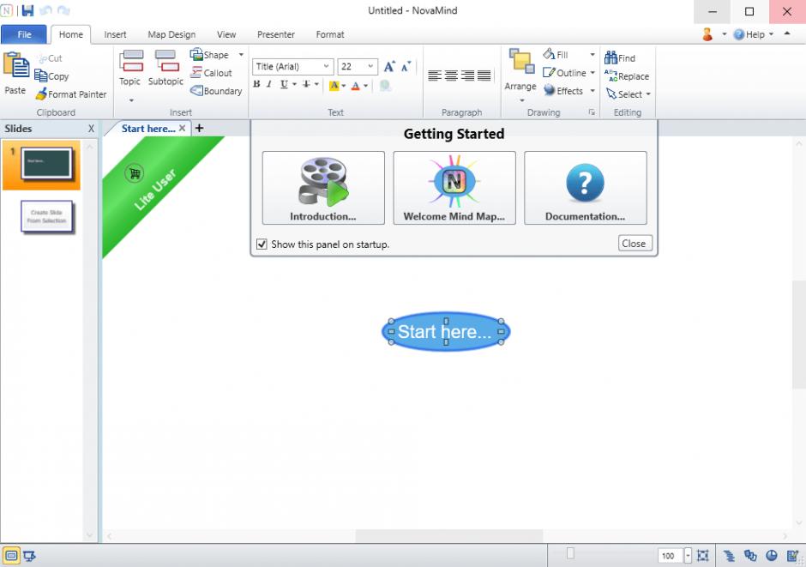Add a Boundary around topics
The height and width of the screenshot is (567, 806).
coord(216,91)
